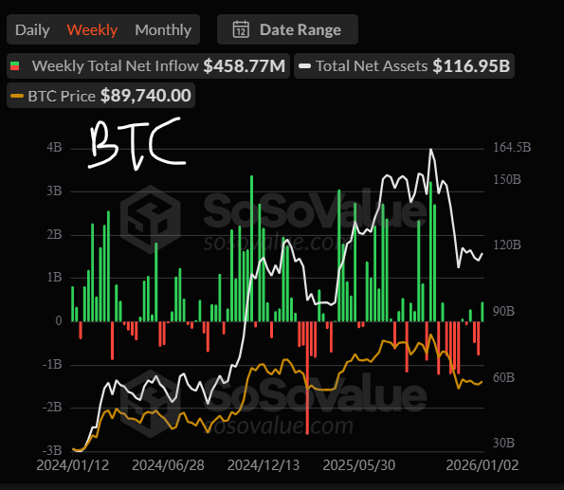The width and height of the screenshot is (564, 490).
Task: Click the 2024/06/28 date label
Action: tap(168, 465)
